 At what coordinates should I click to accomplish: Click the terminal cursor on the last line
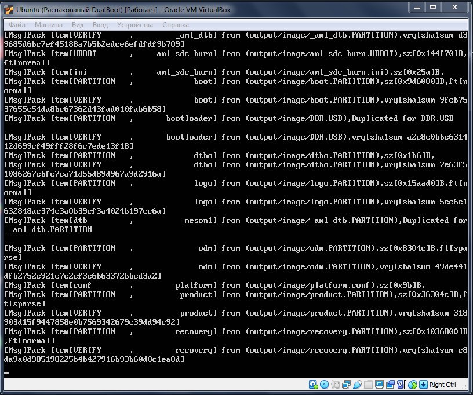6,373
